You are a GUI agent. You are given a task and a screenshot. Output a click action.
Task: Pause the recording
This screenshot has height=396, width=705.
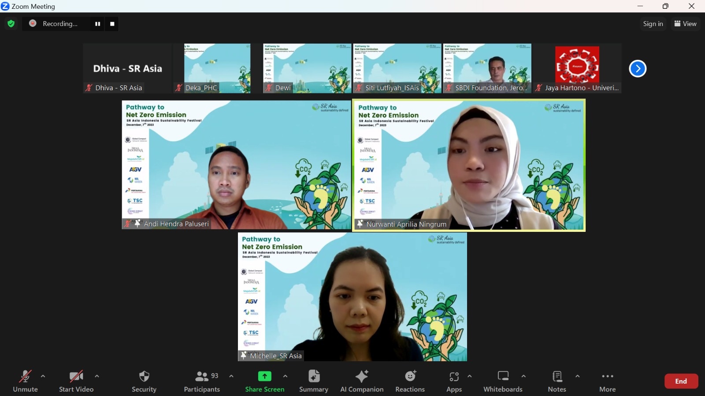tap(98, 24)
